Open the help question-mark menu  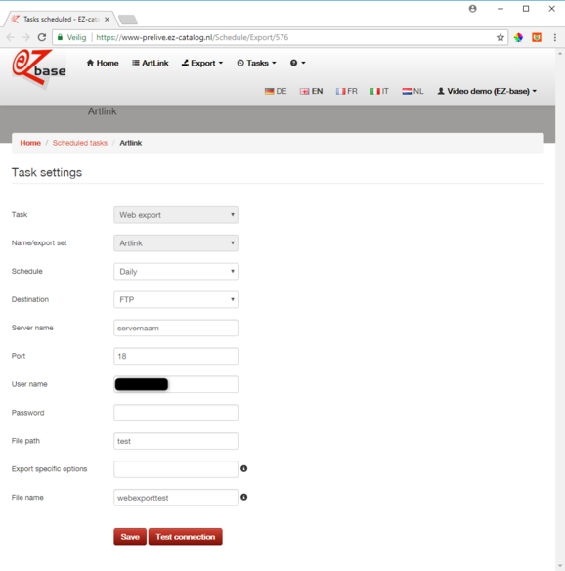tap(297, 63)
